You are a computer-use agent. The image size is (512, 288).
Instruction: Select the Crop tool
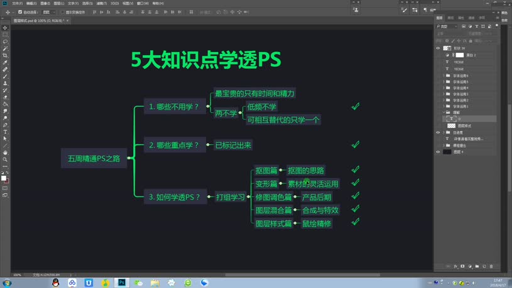click(x=5, y=55)
